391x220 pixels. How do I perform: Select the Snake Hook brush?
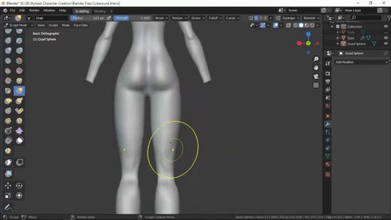pyautogui.click(x=19, y=101)
